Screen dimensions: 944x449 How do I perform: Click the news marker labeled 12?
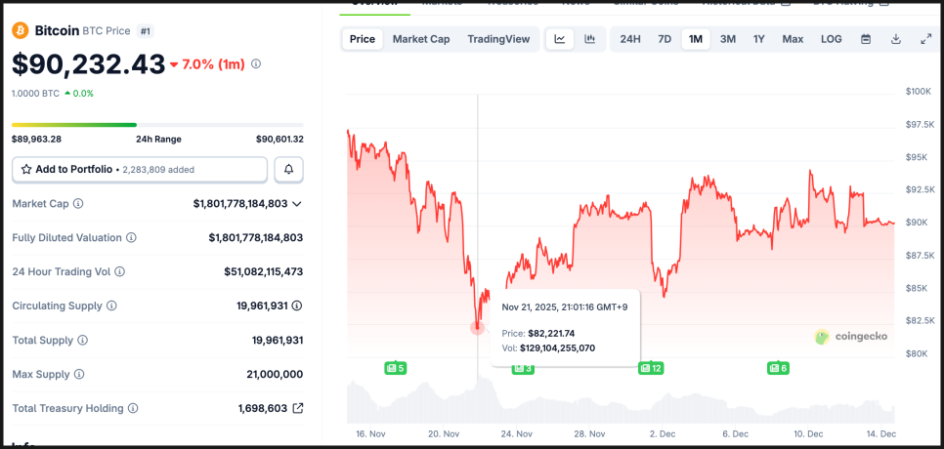click(x=650, y=368)
